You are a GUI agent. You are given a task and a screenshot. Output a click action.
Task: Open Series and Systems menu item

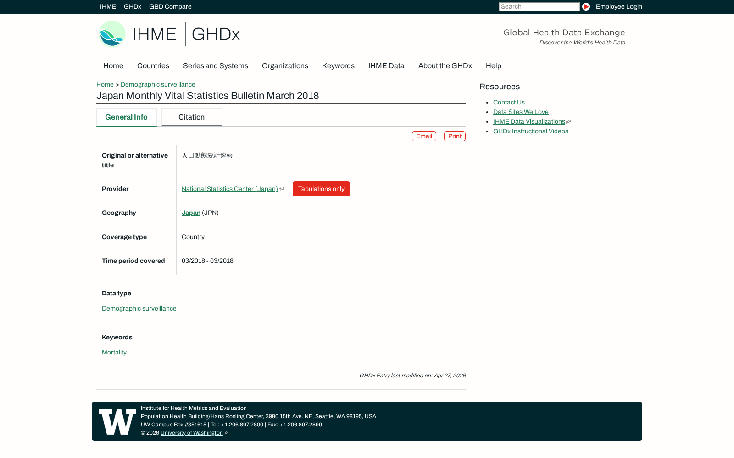point(216,66)
